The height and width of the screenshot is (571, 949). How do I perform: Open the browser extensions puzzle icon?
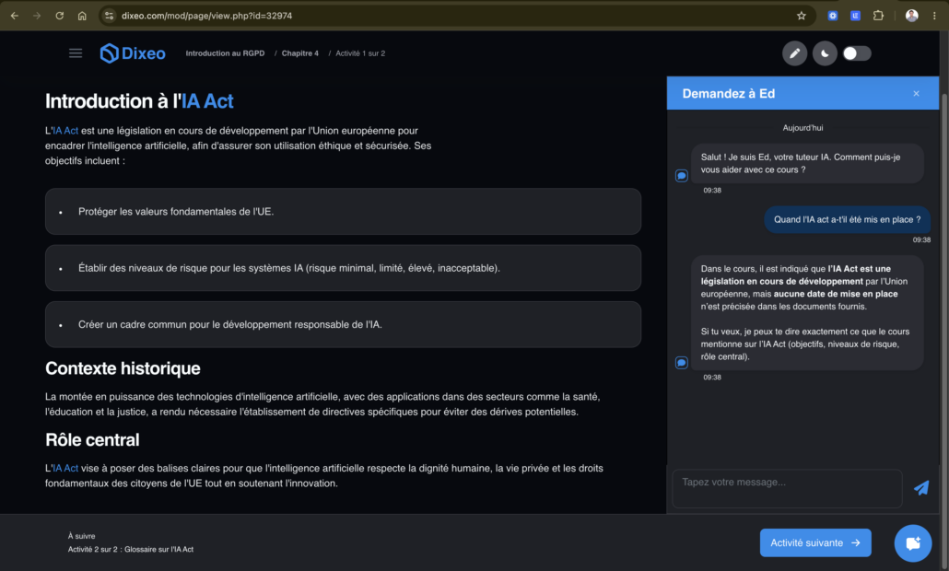(x=878, y=16)
